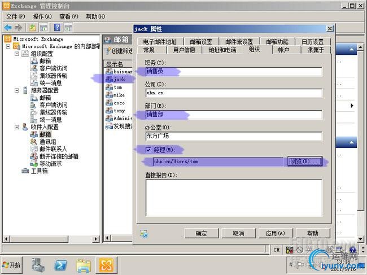Image resolution: width=367 pixels, height=275 pixels.
Task: Click the Back arrow toolbar icon
Action: click(8, 28)
